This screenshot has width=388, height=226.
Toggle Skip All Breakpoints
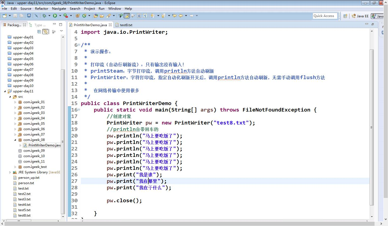coord(36,16)
